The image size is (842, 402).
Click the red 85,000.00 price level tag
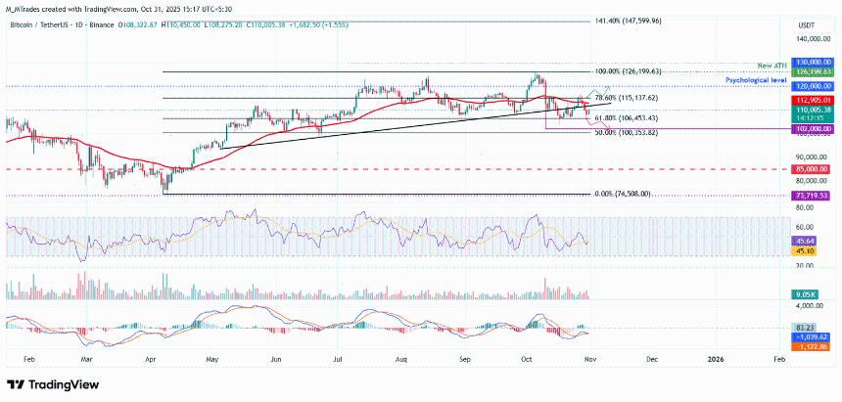[x=814, y=169]
